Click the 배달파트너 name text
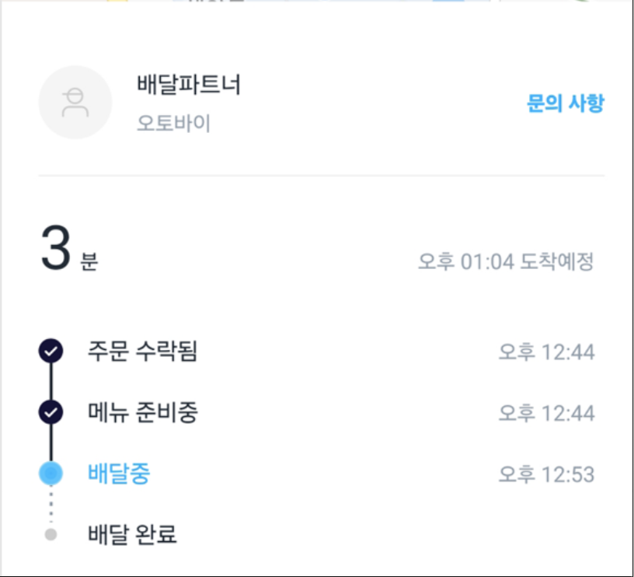Viewport: 634px width, 577px height. 189,86
